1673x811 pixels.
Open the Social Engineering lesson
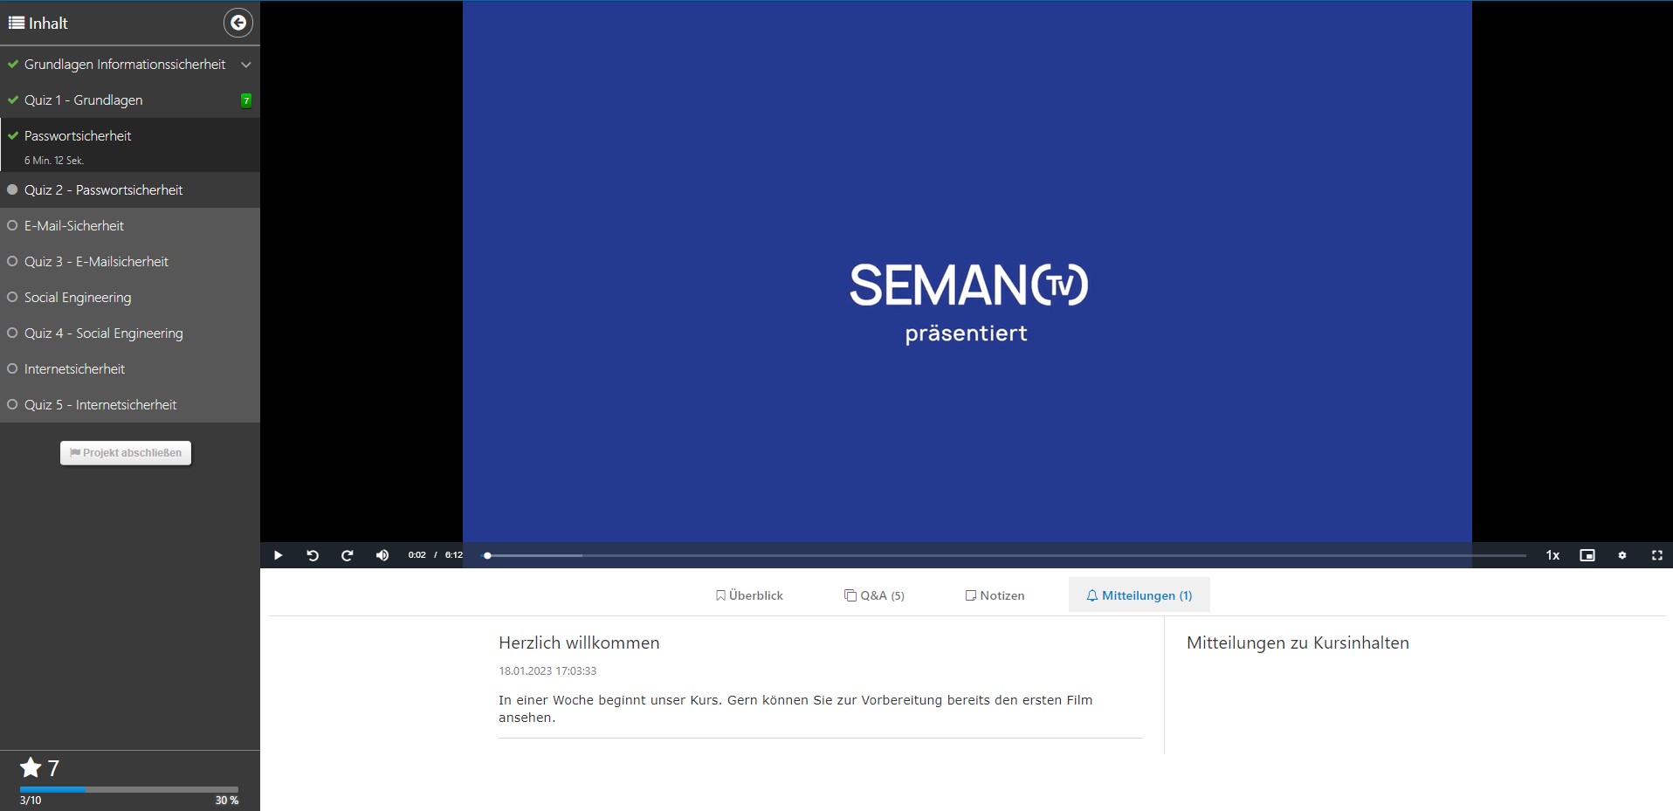point(130,297)
